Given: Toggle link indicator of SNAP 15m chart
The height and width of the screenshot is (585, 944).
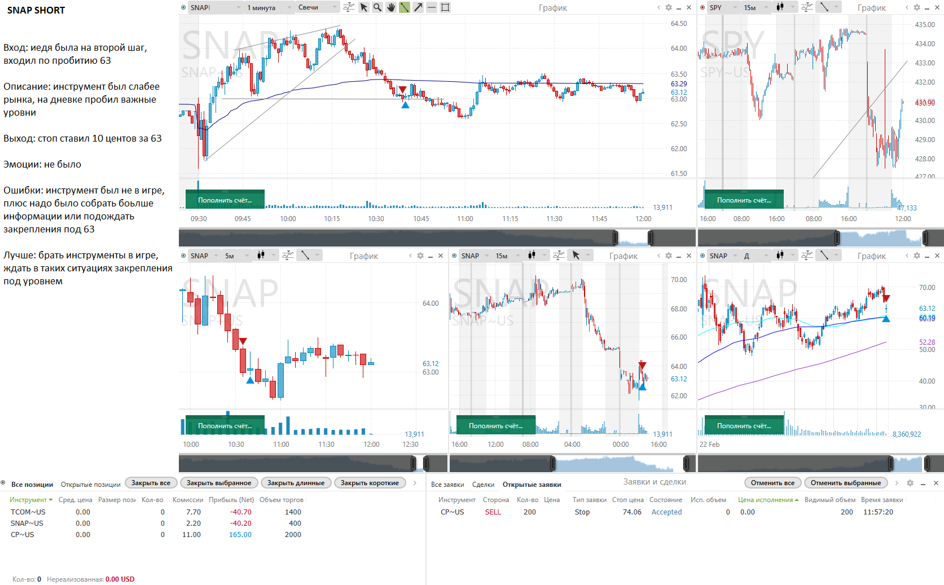Looking at the screenshot, I should point(454,256).
